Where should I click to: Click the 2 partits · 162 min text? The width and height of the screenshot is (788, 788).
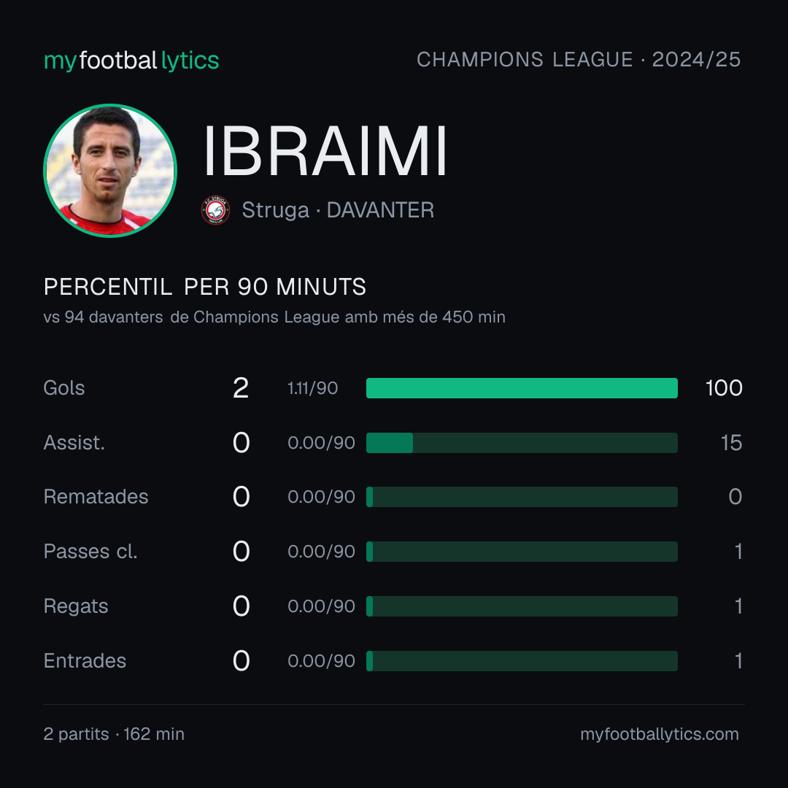click(114, 734)
